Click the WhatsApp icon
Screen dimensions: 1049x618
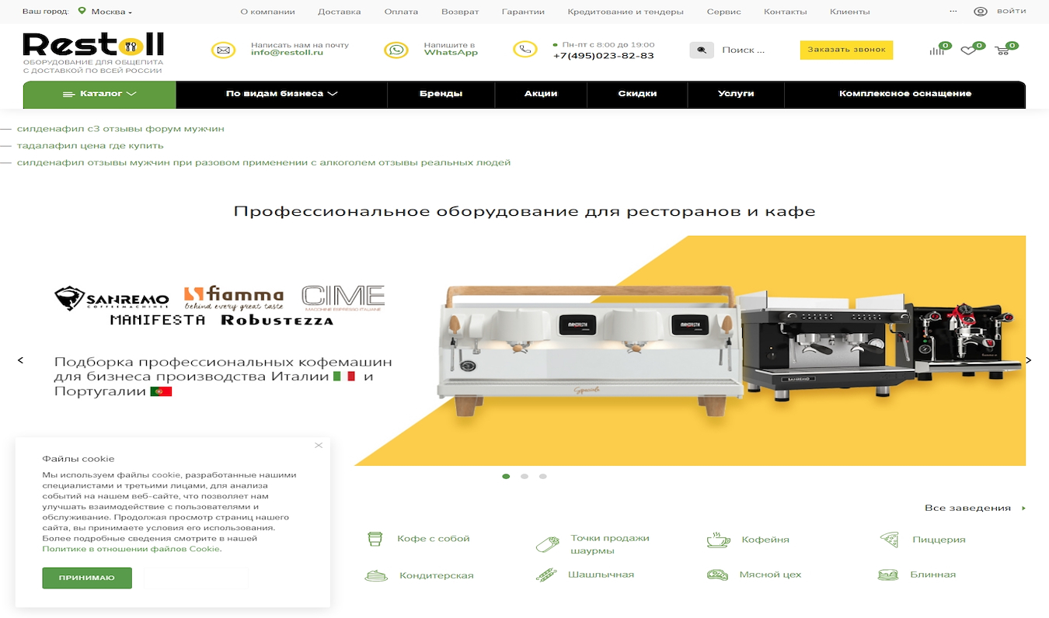click(x=396, y=50)
